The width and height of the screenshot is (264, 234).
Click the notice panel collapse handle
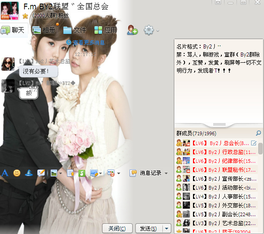219,125
